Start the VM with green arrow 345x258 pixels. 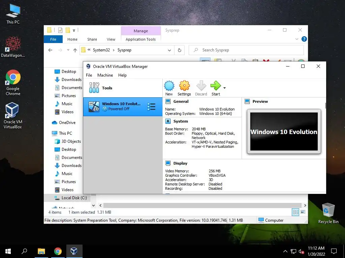[x=216, y=88]
